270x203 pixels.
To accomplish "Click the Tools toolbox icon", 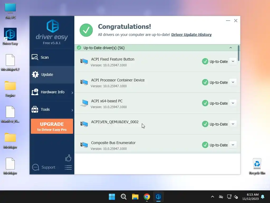I will pos(35,109).
